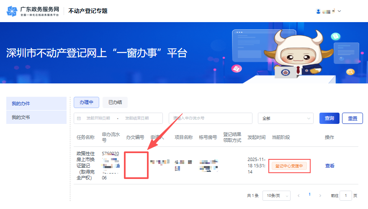Go to next page with right arrow
Viewport: 368px width, 209px height.
click(320, 196)
